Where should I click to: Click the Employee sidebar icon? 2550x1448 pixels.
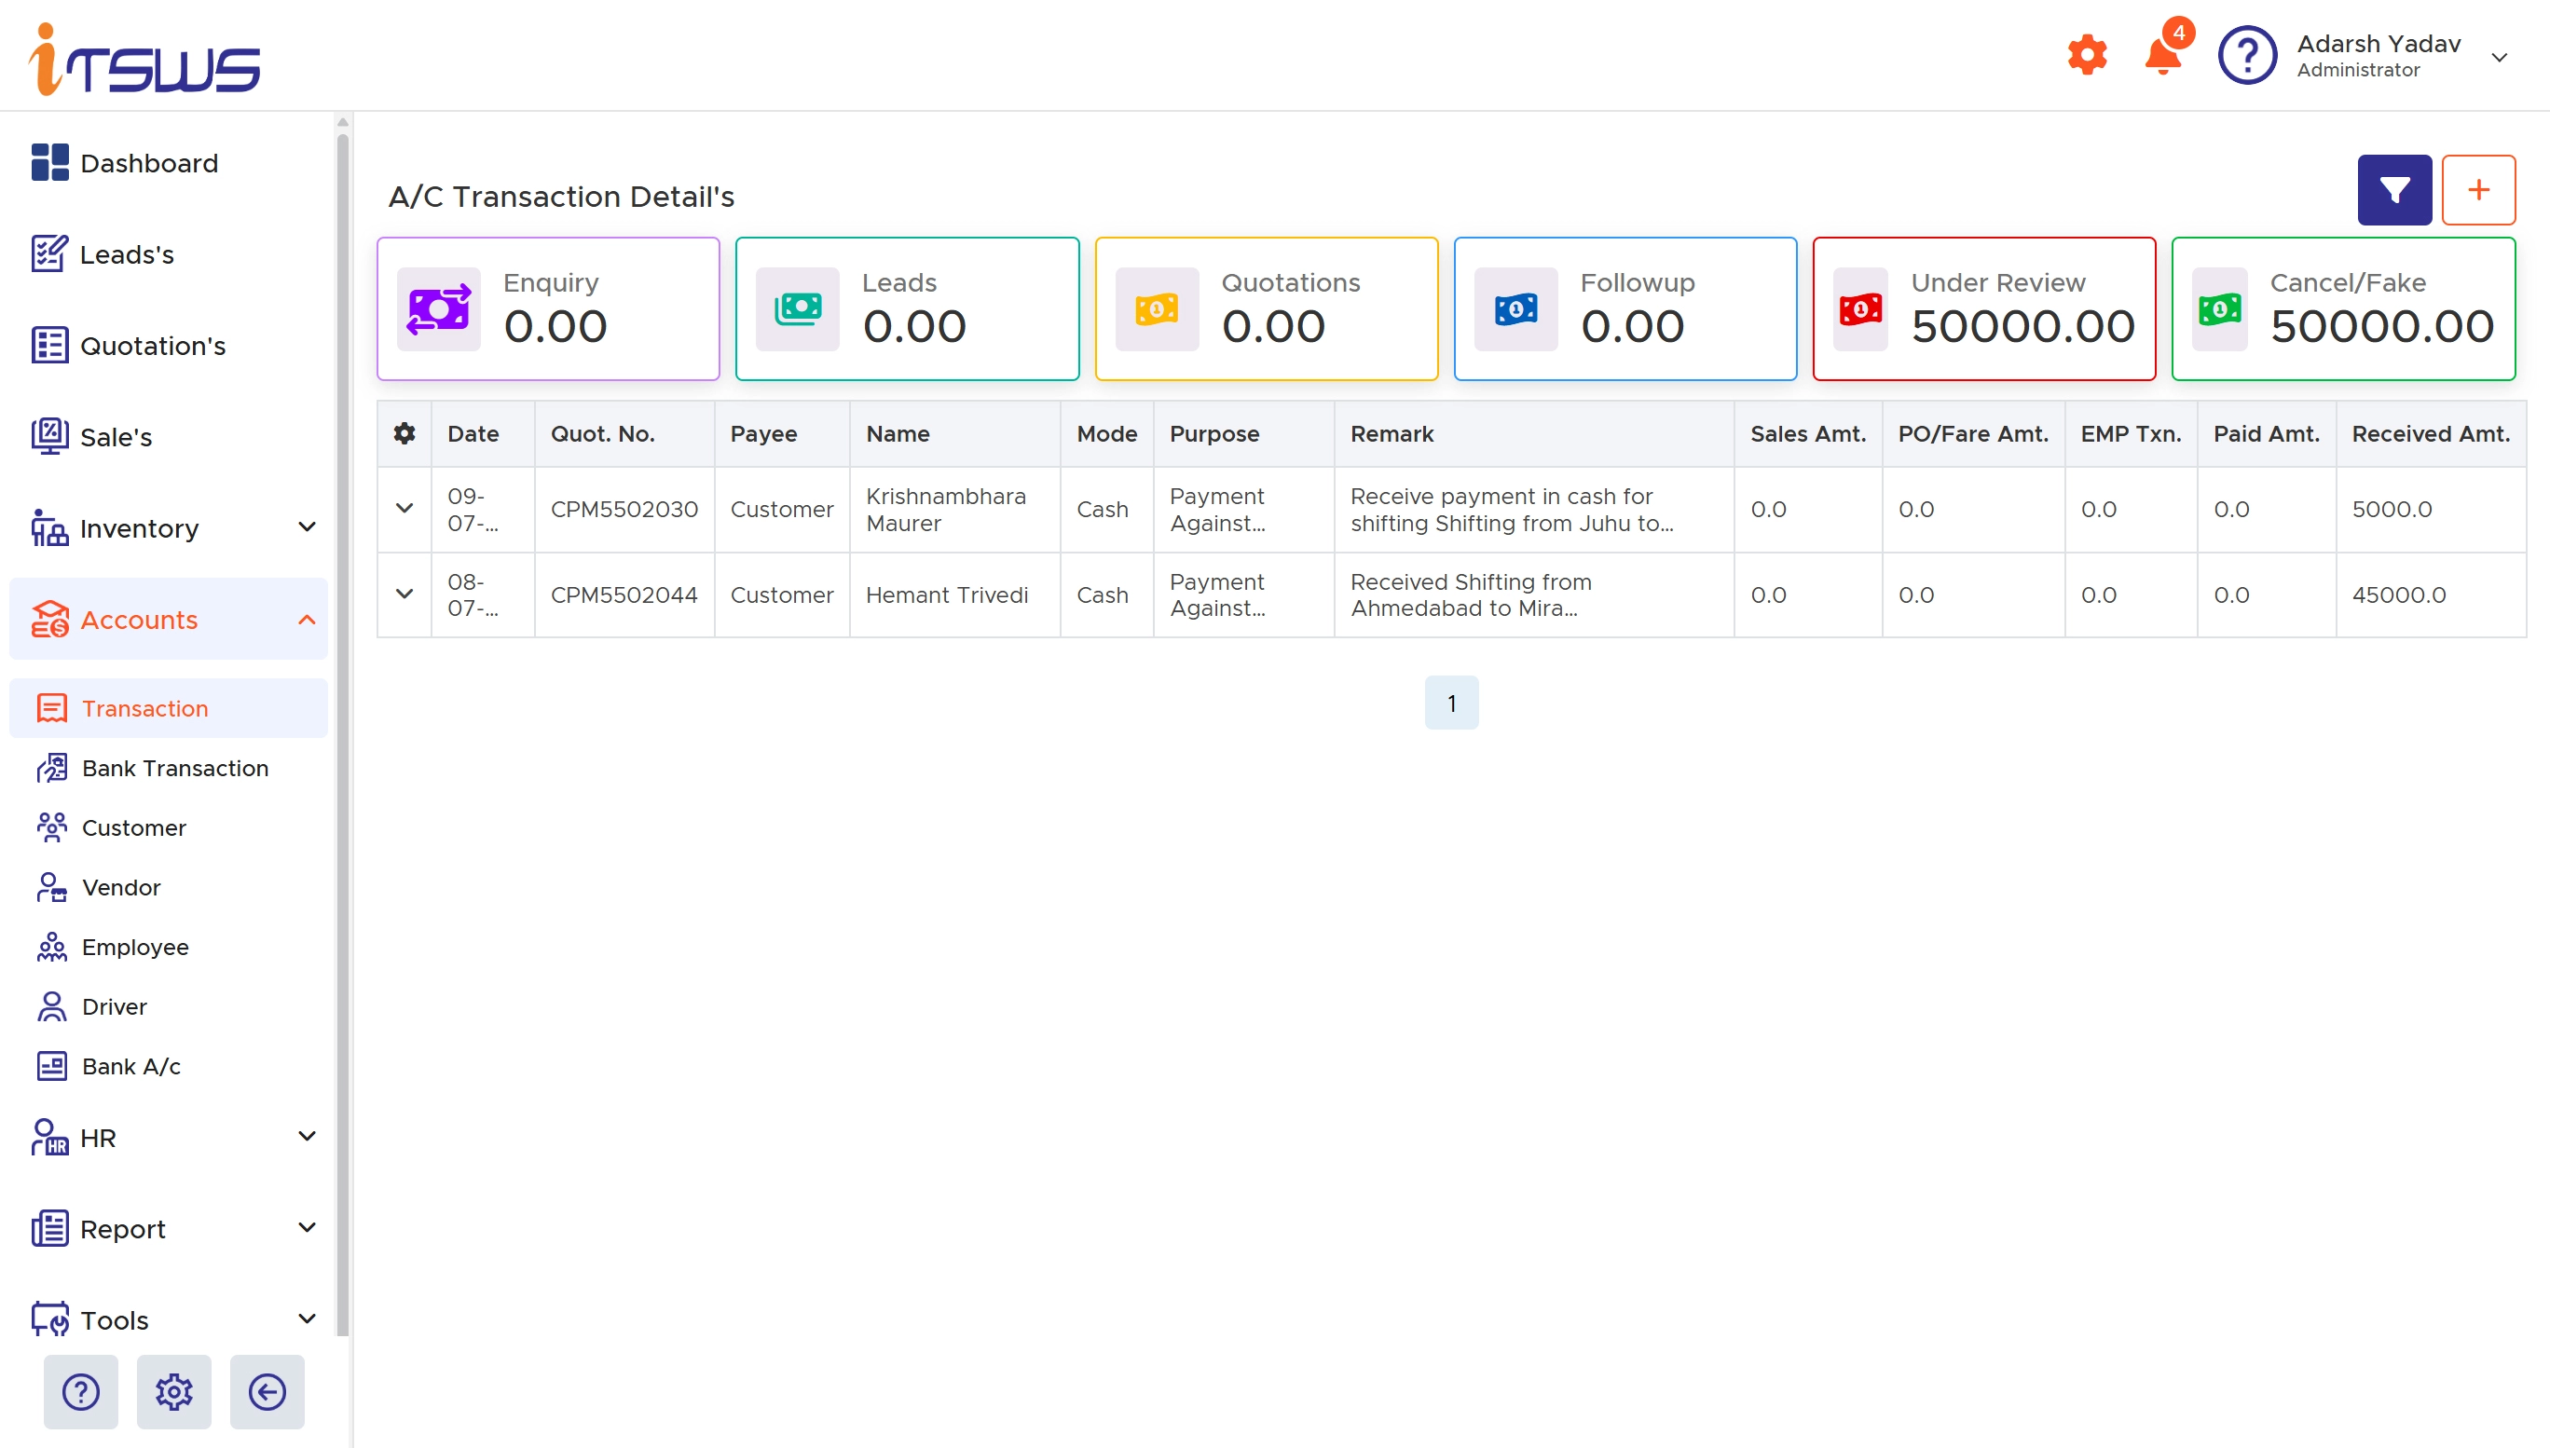coord(51,947)
